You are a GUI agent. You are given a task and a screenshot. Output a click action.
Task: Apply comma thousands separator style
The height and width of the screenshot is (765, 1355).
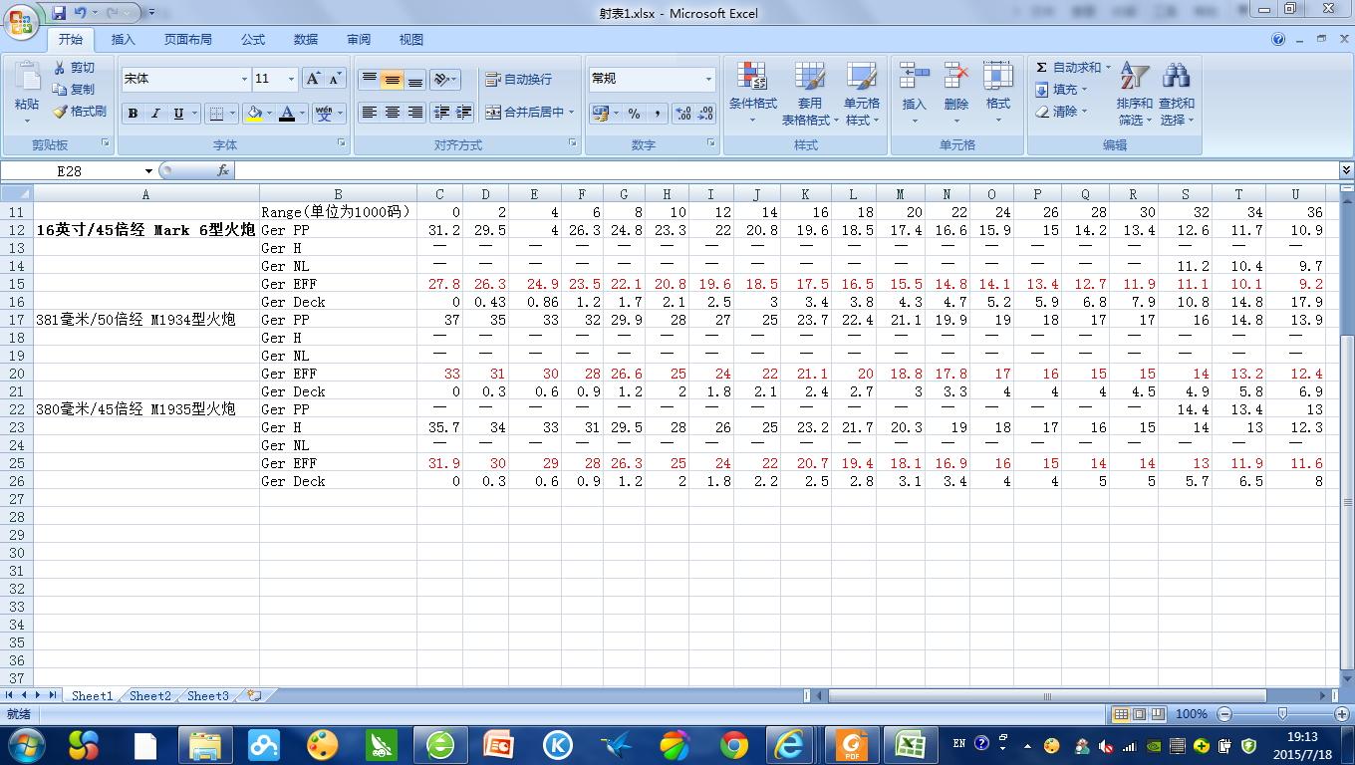[657, 114]
